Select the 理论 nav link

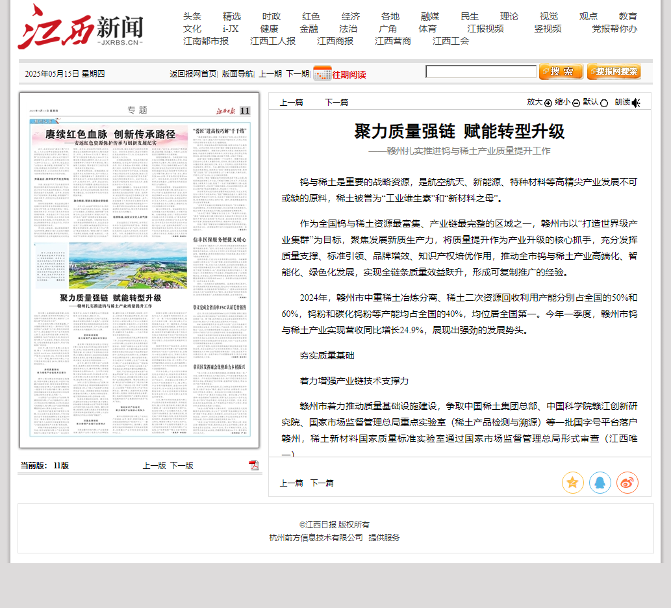pyautogui.click(x=509, y=17)
